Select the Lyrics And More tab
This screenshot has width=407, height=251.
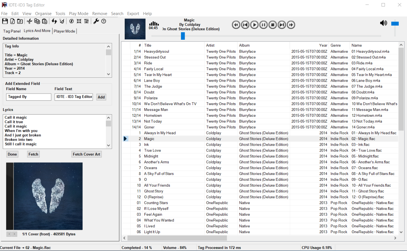(x=37, y=31)
